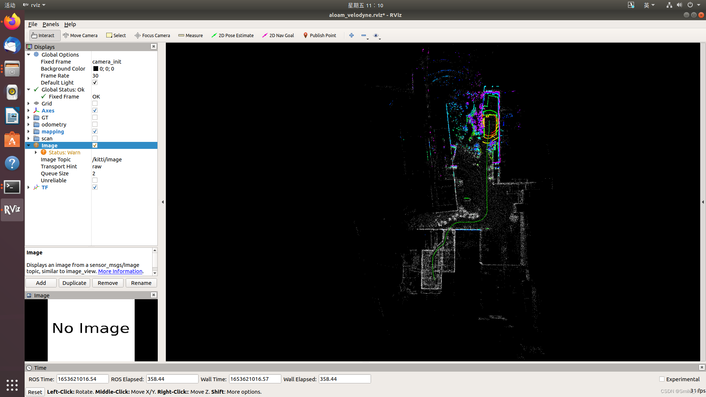Image resolution: width=706 pixels, height=397 pixels.
Task: Activate 2D Nav Goal tool
Action: click(278, 36)
